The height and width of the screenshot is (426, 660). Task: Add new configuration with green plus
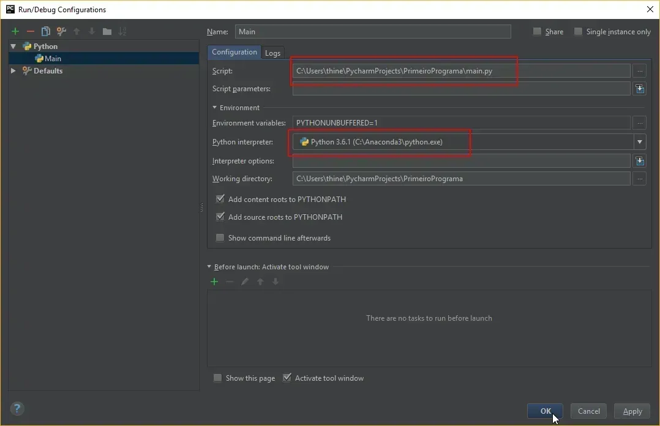pos(15,31)
